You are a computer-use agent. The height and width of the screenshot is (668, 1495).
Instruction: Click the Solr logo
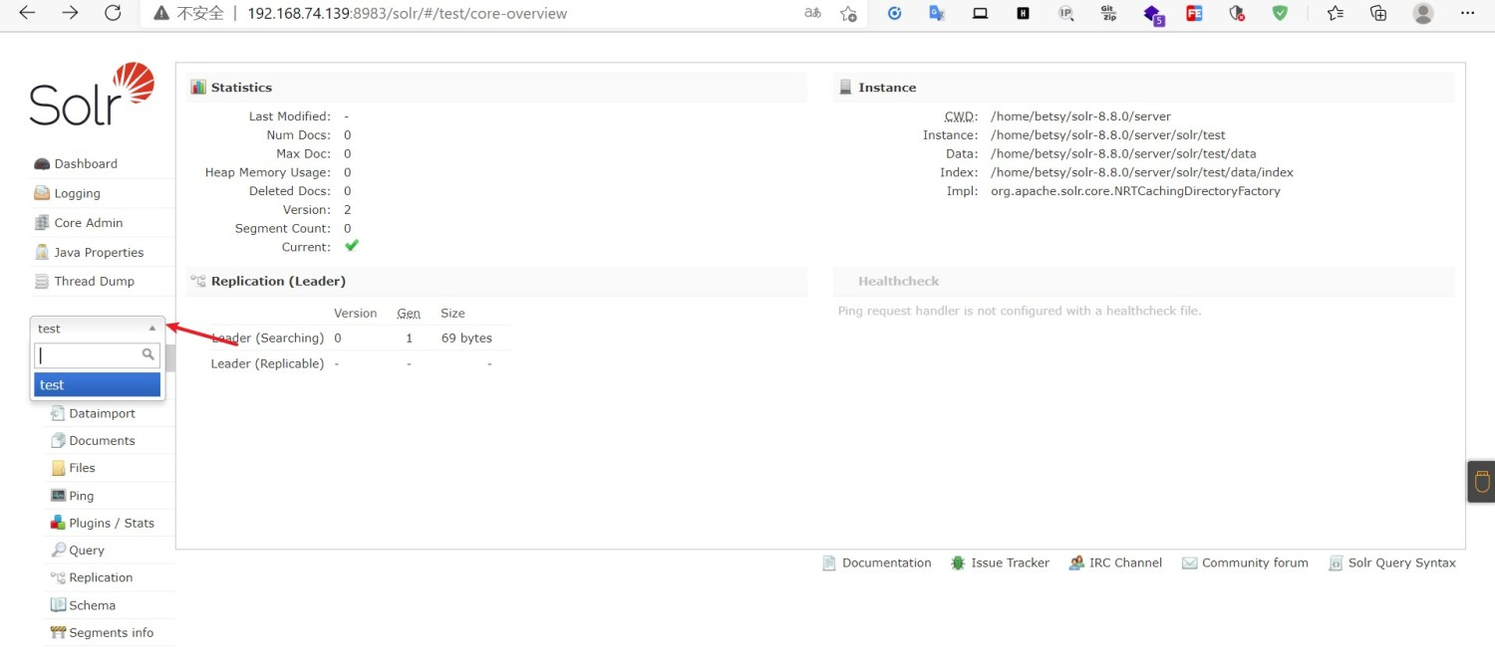(92, 94)
